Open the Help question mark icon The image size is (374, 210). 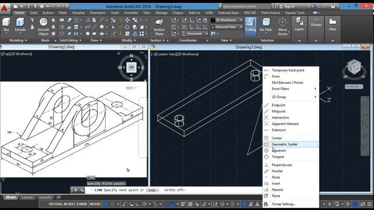coord(333,6)
